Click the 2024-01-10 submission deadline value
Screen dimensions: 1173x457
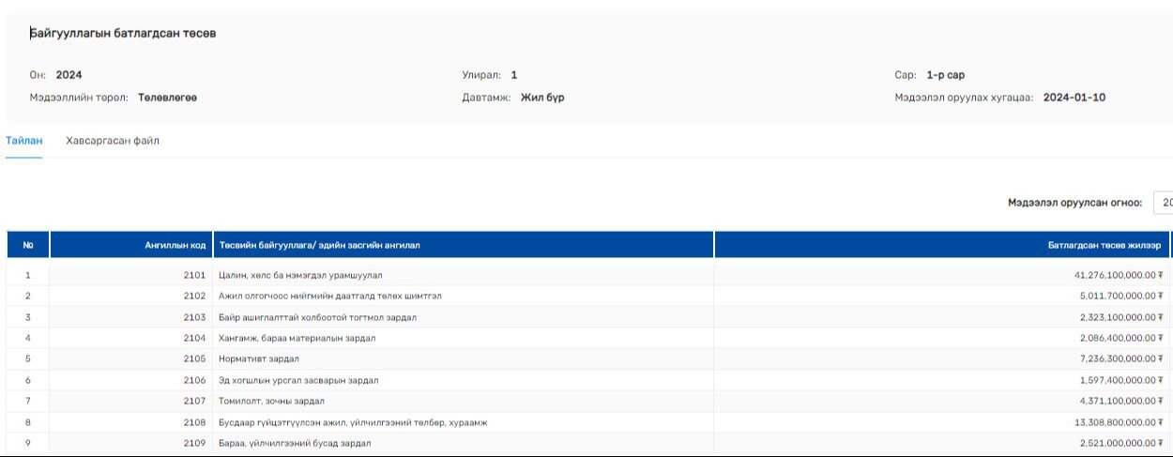pos(1074,98)
